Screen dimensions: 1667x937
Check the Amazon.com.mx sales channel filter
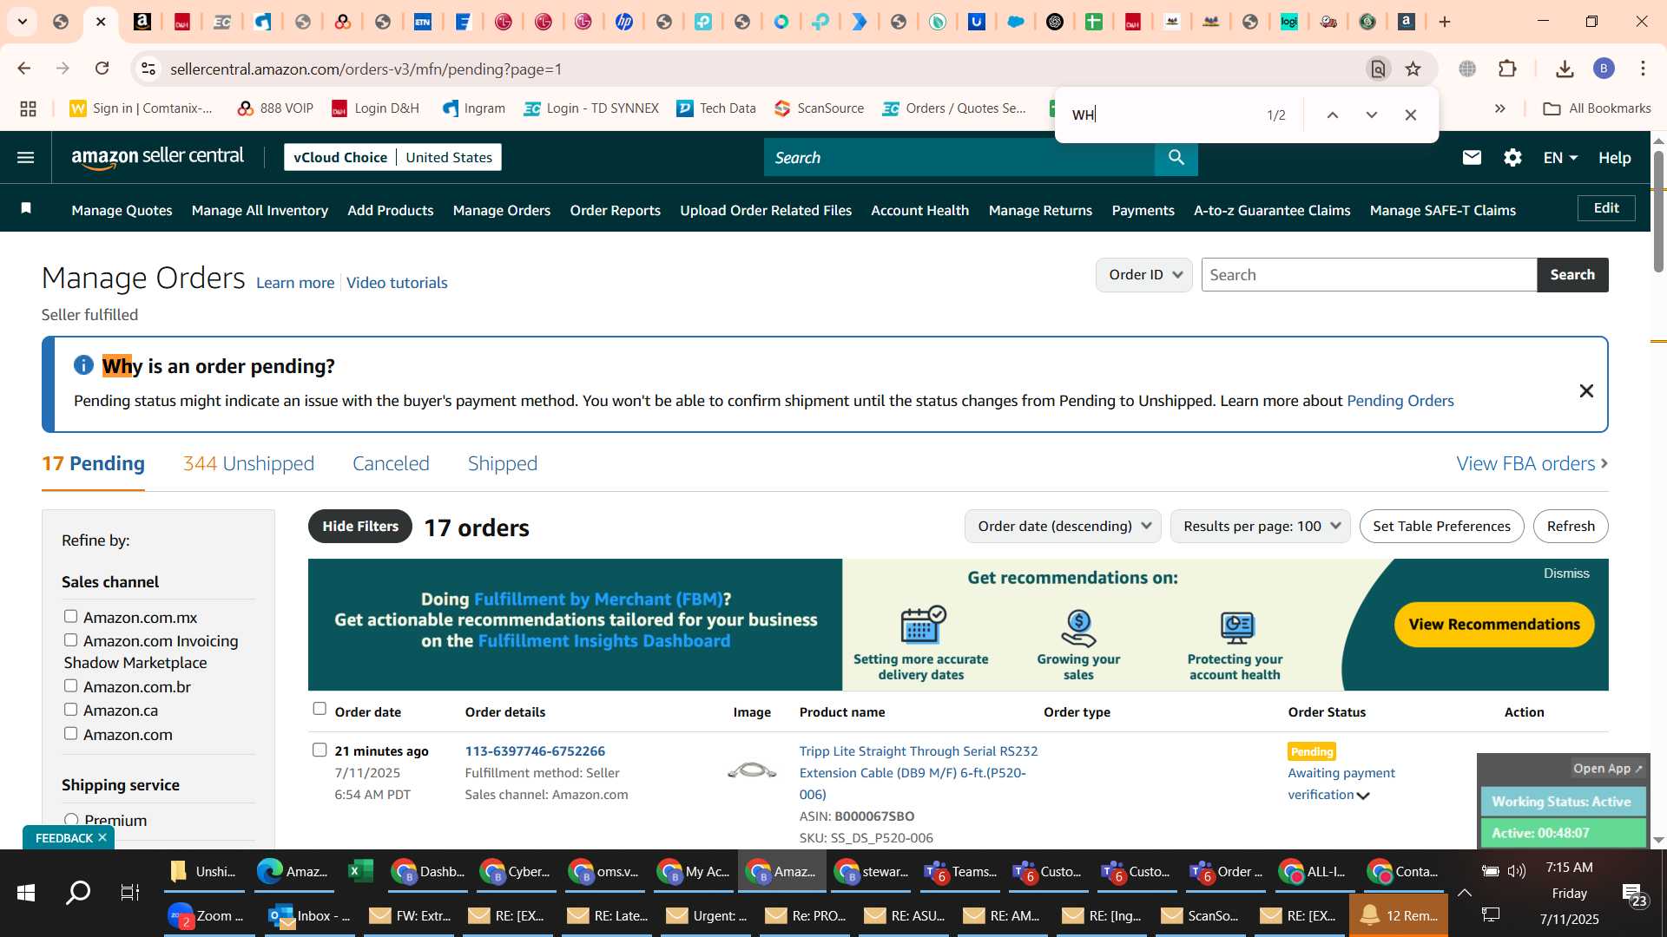[70, 616]
